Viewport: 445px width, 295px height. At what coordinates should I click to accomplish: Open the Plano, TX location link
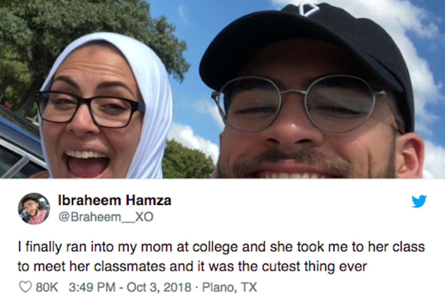click(x=229, y=287)
